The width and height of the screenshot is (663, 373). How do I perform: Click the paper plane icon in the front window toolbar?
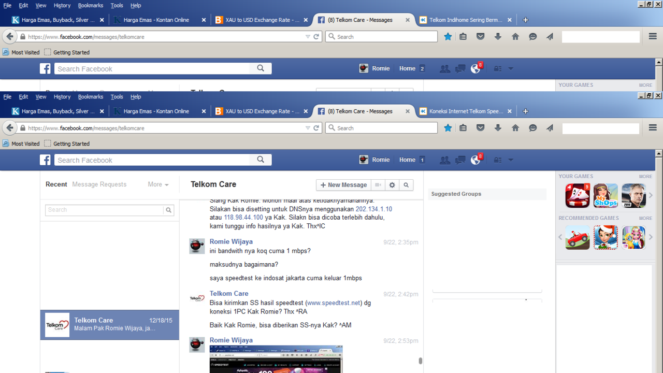[x=550, y=128]
